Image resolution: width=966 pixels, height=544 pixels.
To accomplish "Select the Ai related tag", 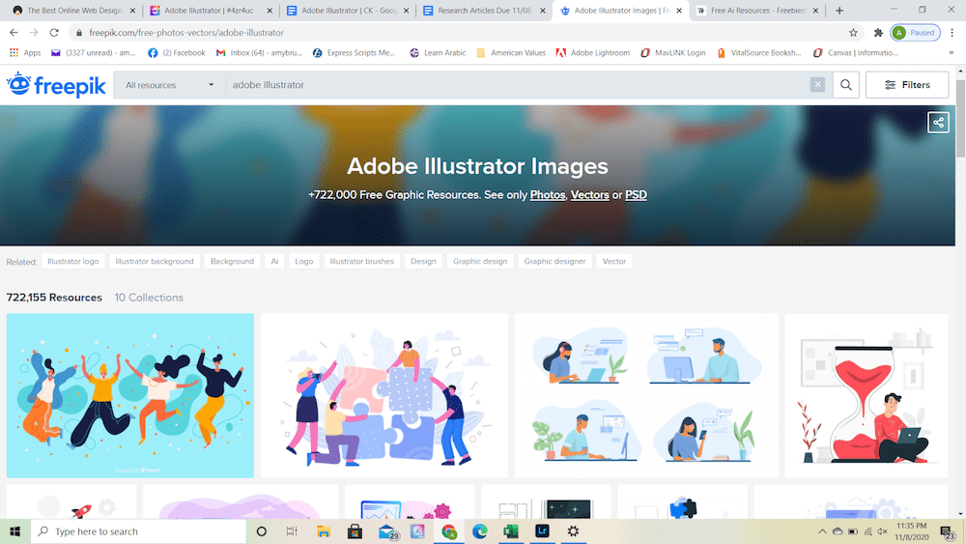I will pos(274,261).
